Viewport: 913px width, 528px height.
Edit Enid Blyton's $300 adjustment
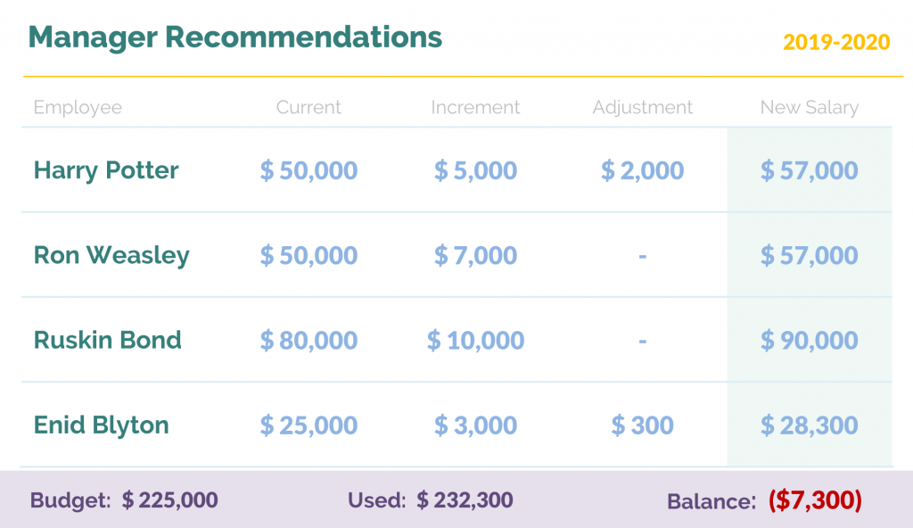642,426
